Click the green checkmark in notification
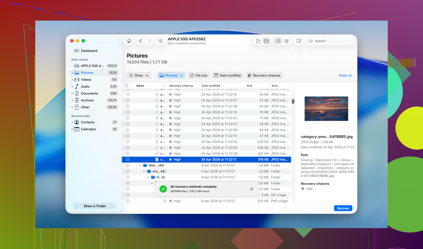This screenshot has width=423, height=249. (163, 189)
